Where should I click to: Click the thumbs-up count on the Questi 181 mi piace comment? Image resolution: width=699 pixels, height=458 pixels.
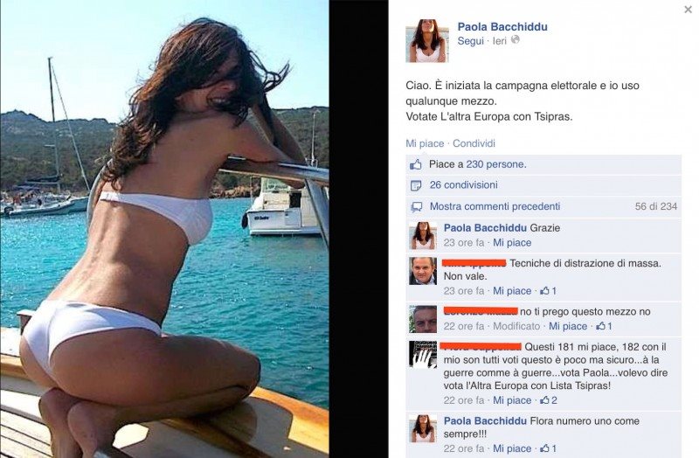click(x=549, y=400)
